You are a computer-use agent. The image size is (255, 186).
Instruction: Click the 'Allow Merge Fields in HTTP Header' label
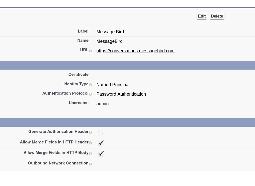tap(54, 142)
